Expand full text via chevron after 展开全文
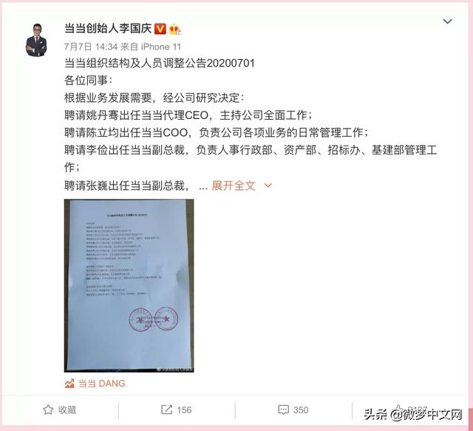The width and height of the screenshot is (473, 431). [x=268, y=186]
